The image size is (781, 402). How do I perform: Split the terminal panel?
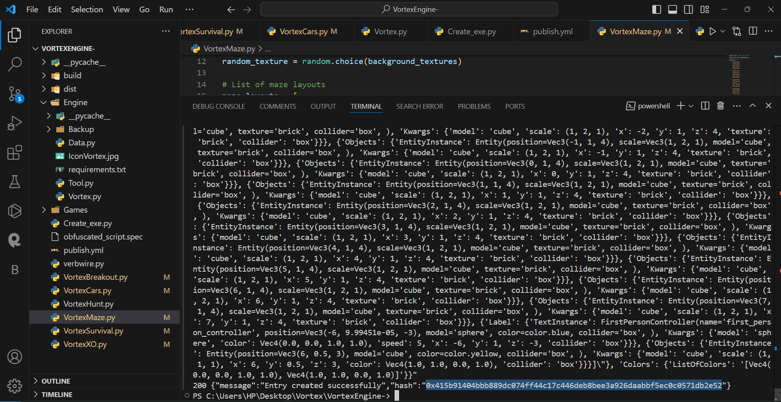[x=705, y=106]
